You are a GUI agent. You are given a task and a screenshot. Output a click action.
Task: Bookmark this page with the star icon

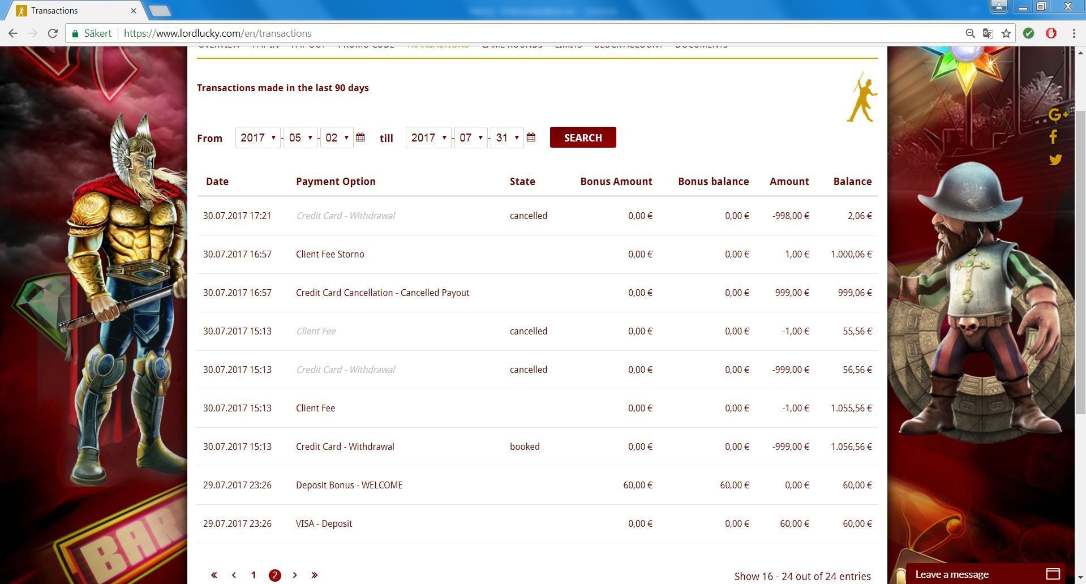point(1006,33)
